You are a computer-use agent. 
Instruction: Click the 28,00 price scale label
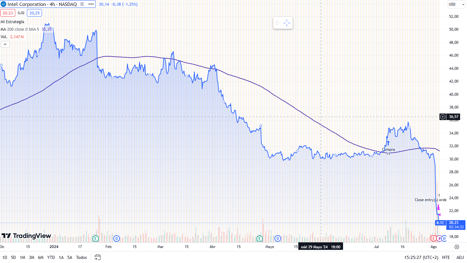click(454, 172)
